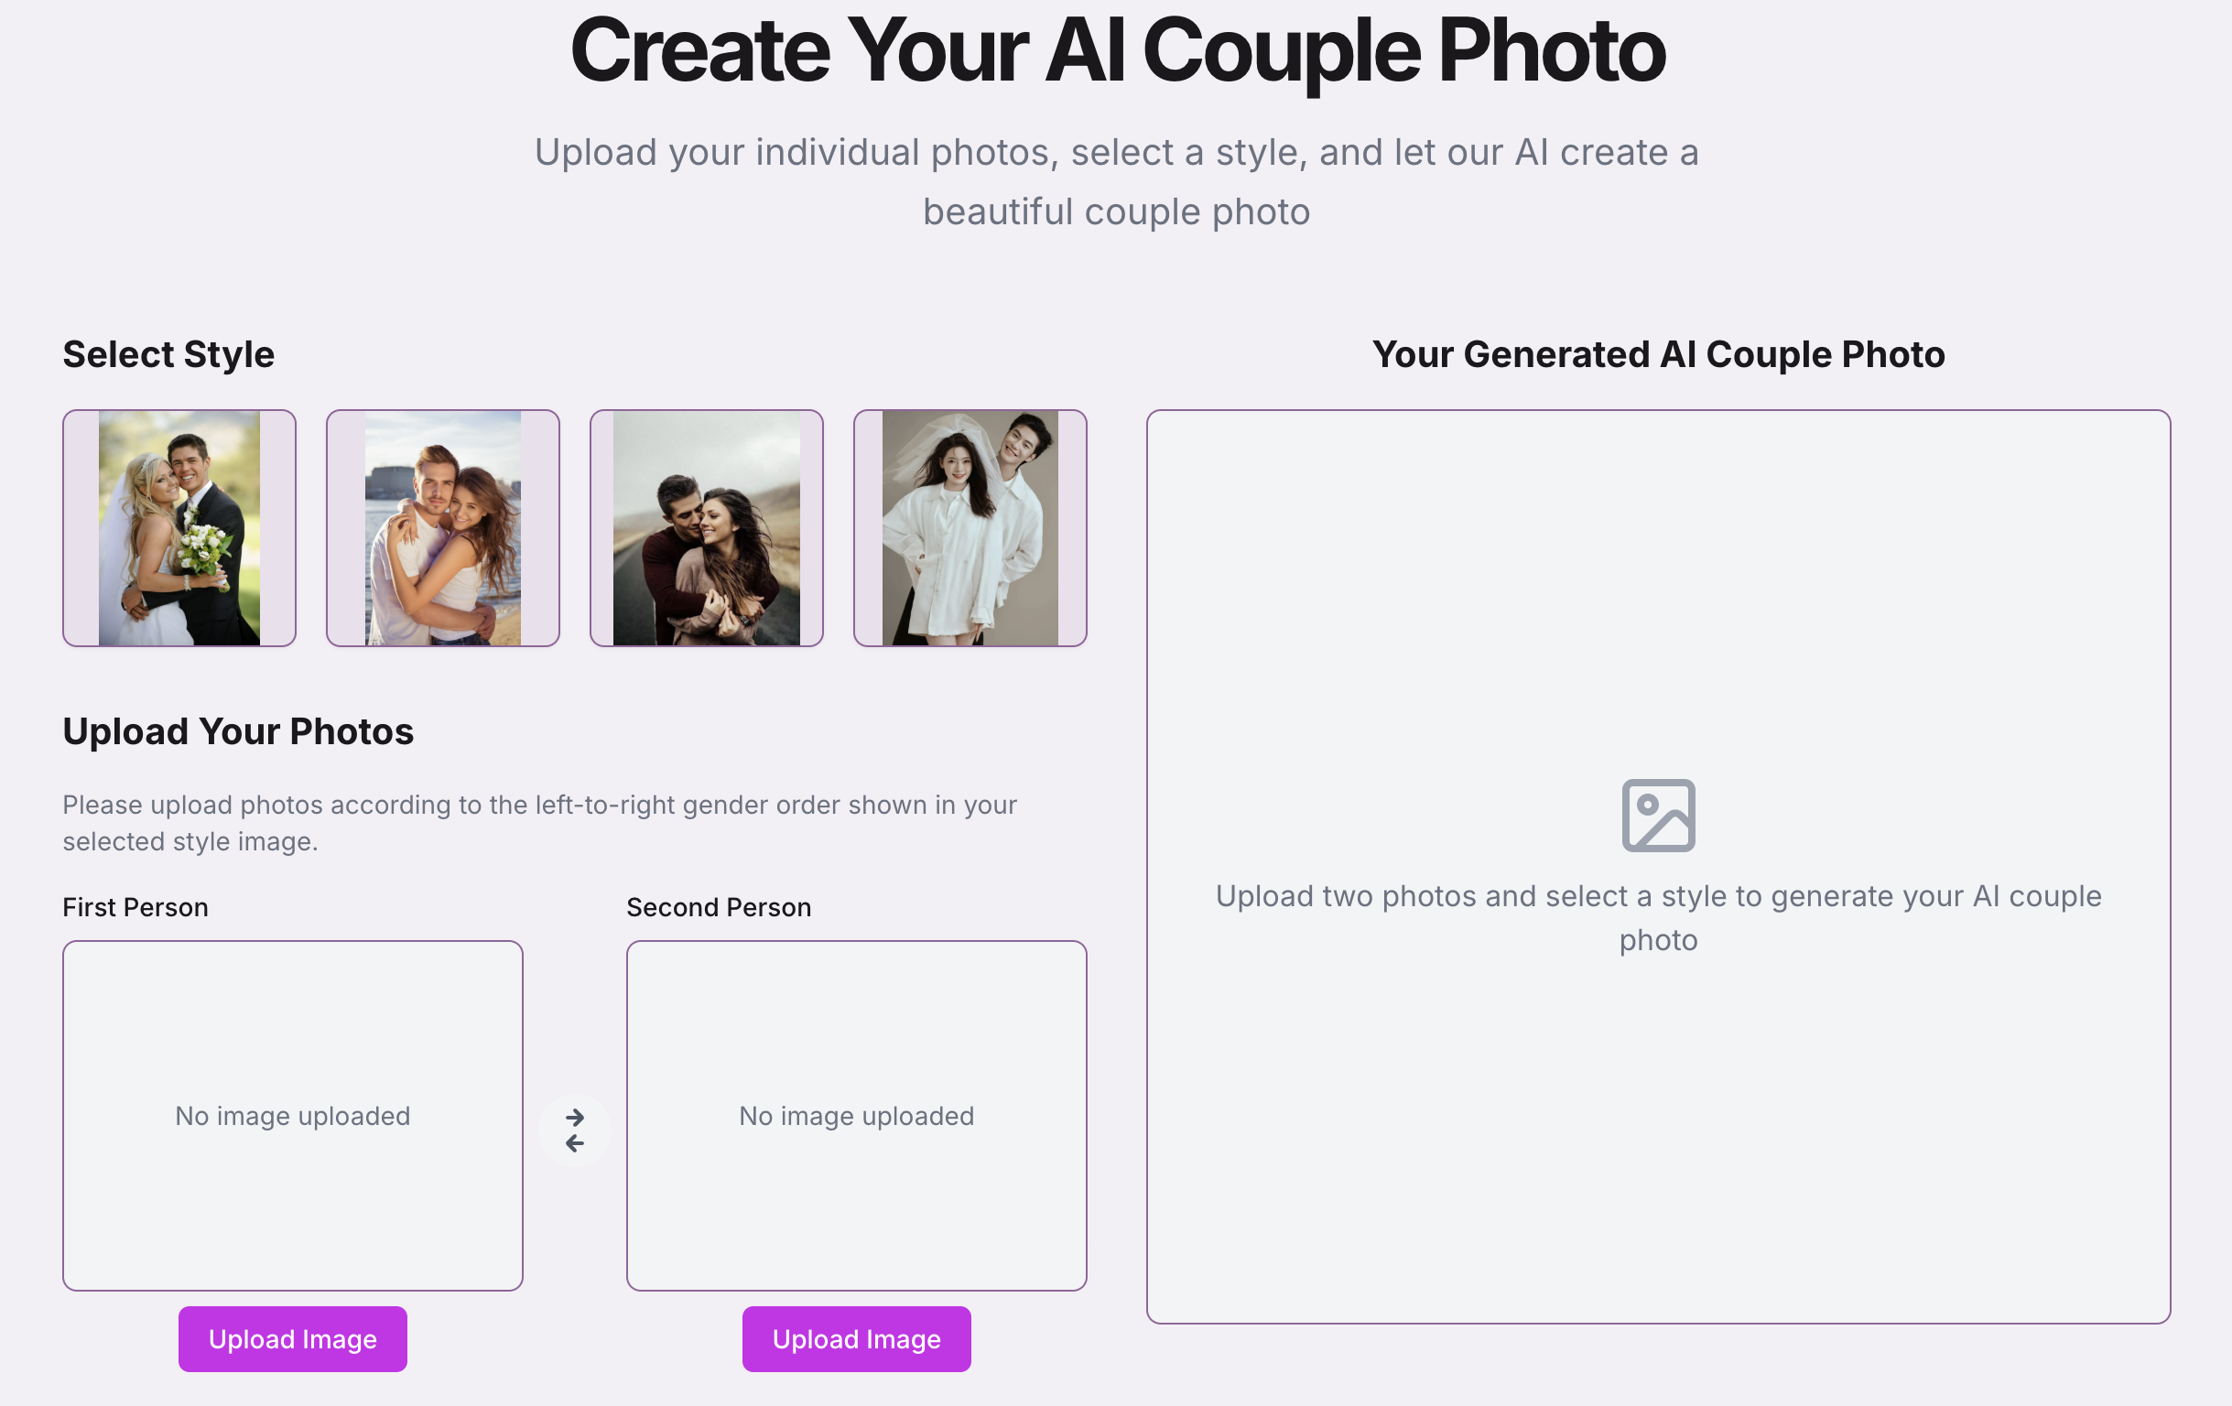Click the 'First Person' label
2232x1406 pixels.
pyautogui.click(x=135, y=906)
